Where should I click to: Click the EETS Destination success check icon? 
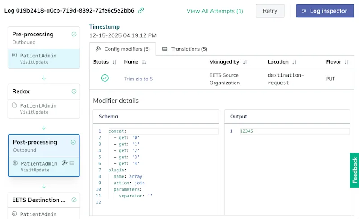tap(74, 200)
